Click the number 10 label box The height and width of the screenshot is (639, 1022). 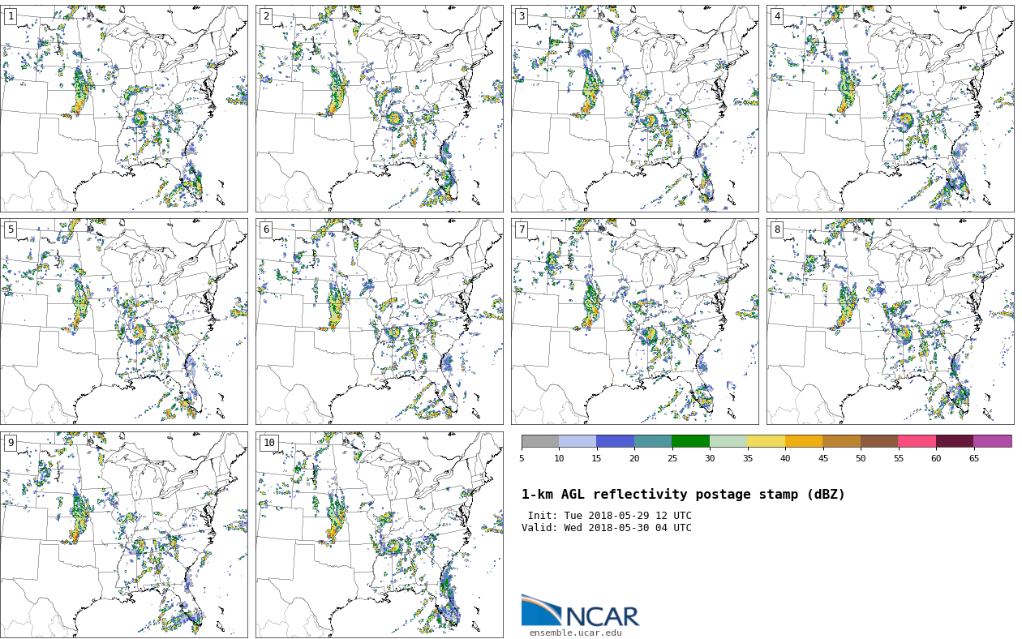tap(268, 443)
